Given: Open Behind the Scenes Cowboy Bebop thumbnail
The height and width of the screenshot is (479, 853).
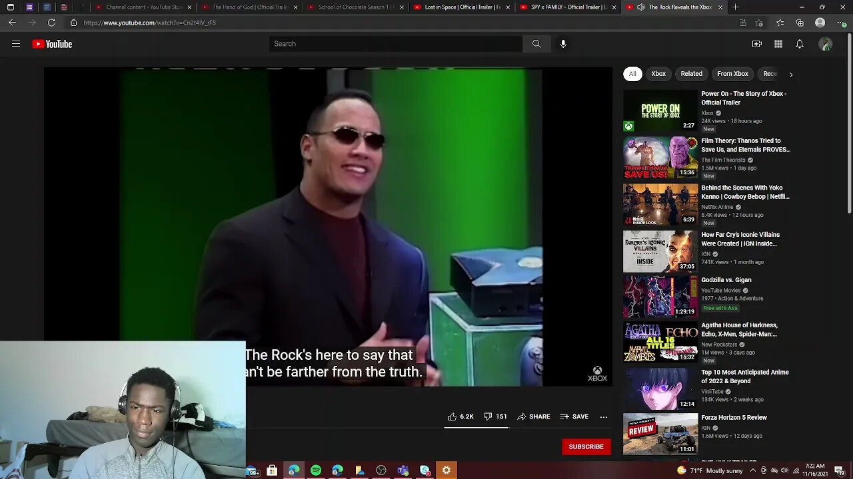Looking at the screenshot, I should click(x=660, y=204).
